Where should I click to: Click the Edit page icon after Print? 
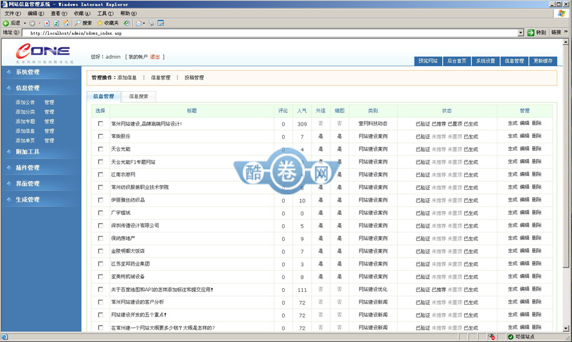coord(161,23)
